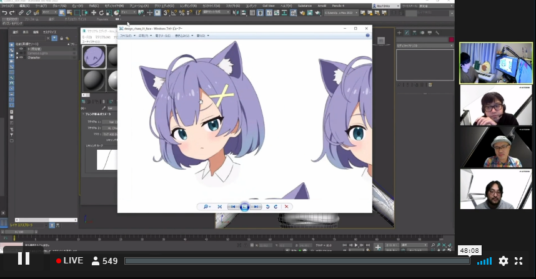Open the Workspaces dropdown
536x279 pixels.
(435, 6)
